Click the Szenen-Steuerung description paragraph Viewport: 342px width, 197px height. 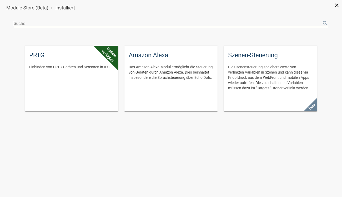[x=268, y=77]
